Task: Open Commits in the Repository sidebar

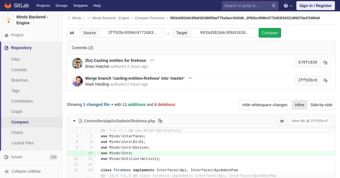Action: pos(19,70)
